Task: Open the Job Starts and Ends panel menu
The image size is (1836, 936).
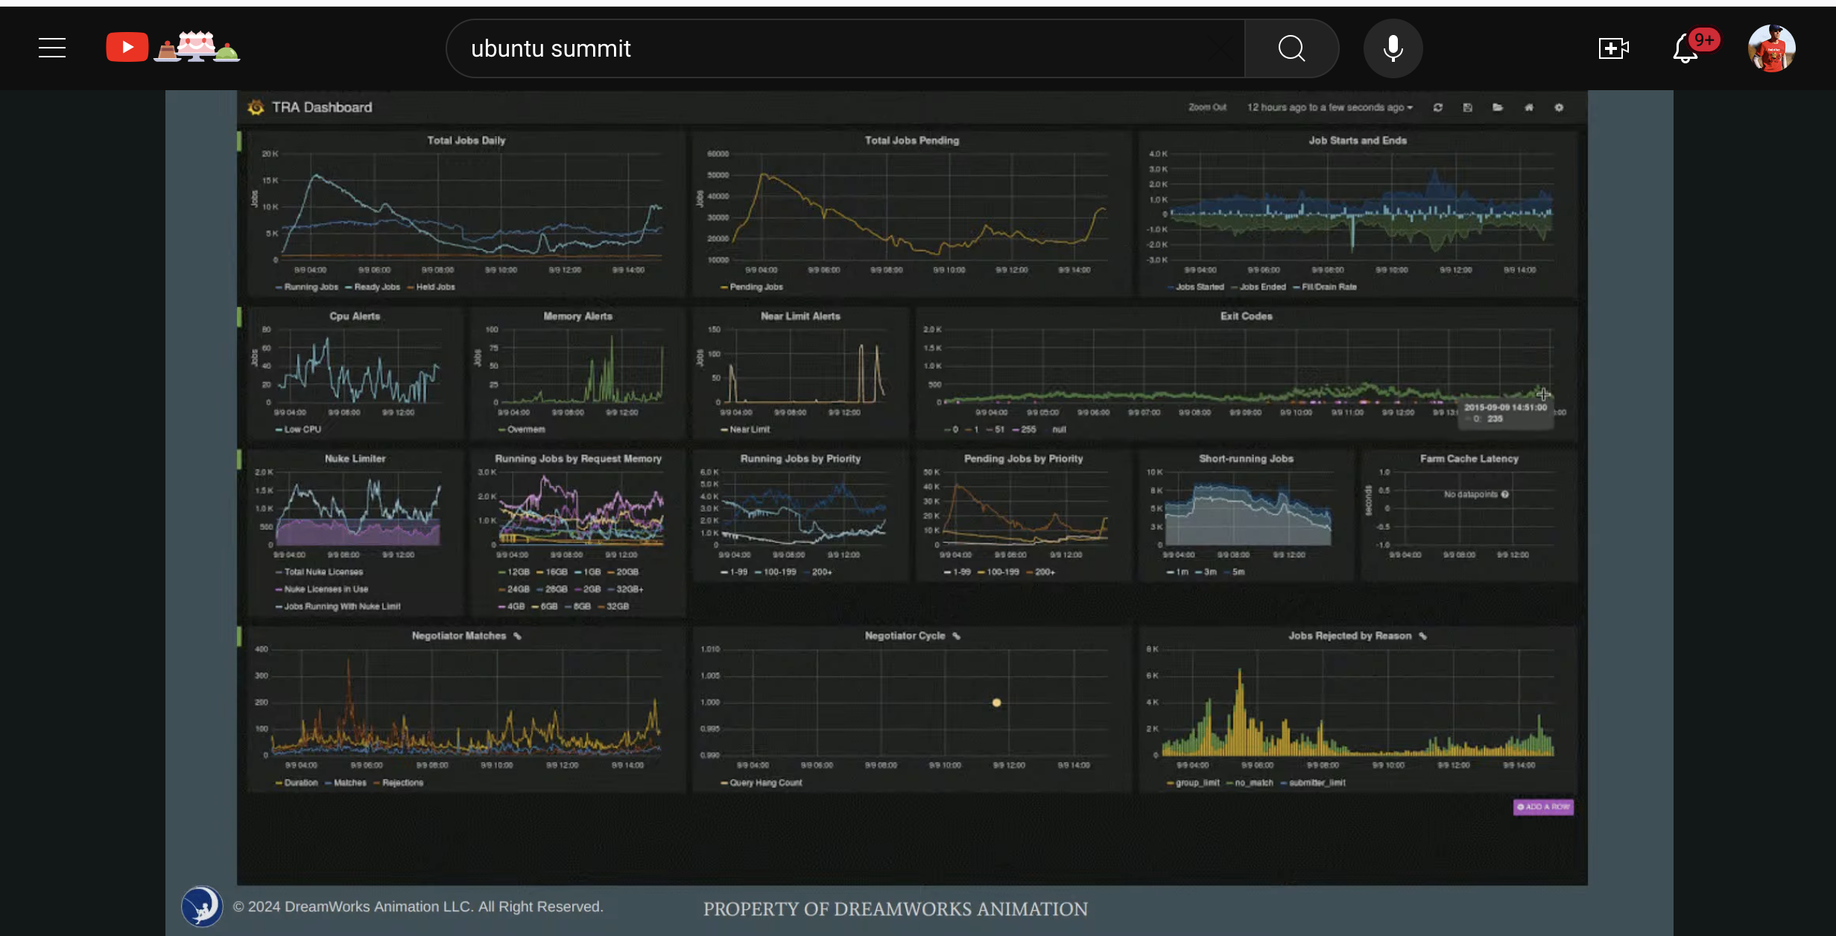Action: [x=1358, y=140]
